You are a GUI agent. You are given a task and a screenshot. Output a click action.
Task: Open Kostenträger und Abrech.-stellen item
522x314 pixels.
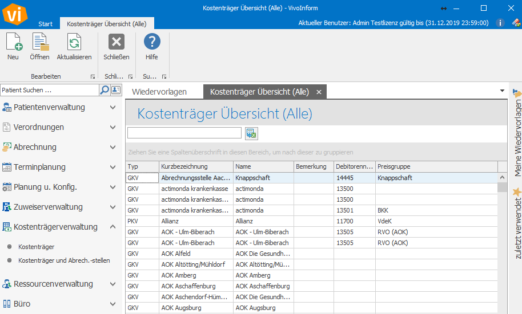pyautogui.click(x=64, y=260)
